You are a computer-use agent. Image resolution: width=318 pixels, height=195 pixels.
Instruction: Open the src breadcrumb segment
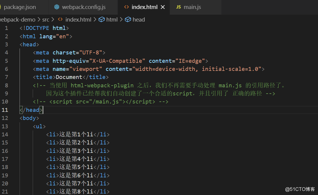[46, 20]
